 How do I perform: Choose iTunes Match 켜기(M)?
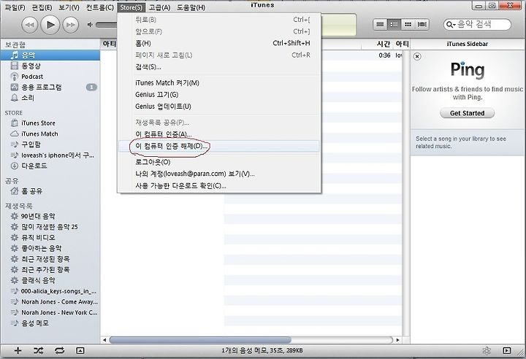point(219,82)
